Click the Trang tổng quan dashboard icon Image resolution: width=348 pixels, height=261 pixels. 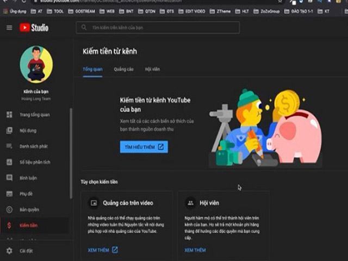9,115
